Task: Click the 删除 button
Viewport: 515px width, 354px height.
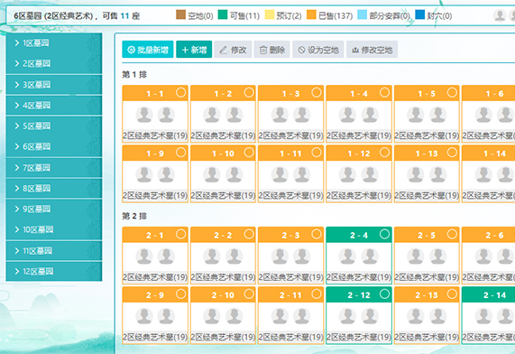Action: click(272, 50)
